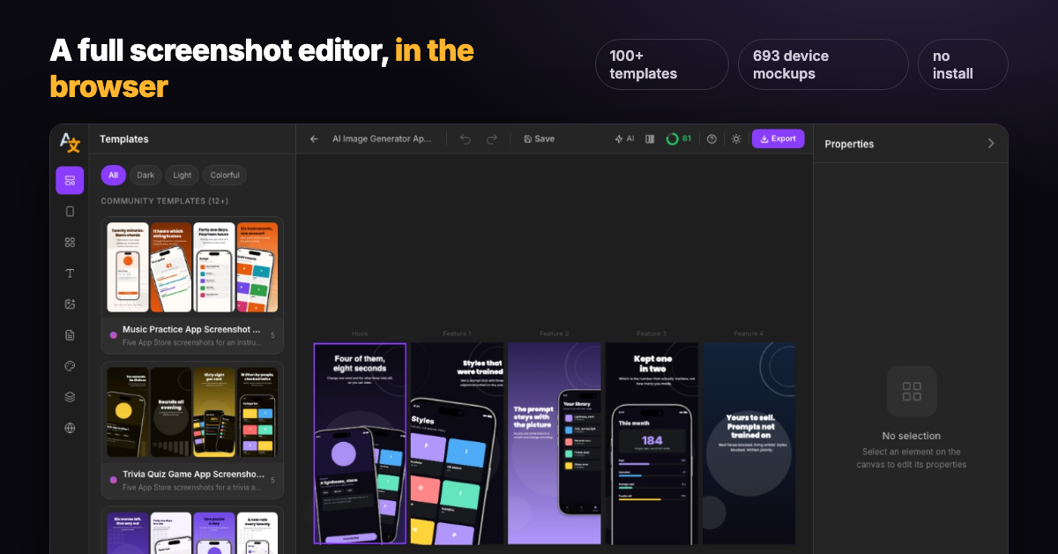Click the Properties panel title
This screenshot has height=554, width=1058.
click(849, 144)
